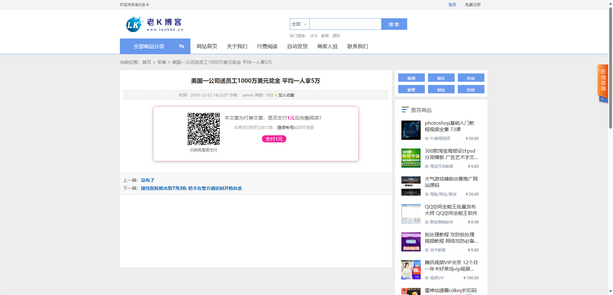Click the 加入收藏 link
Image resolution: width=613 pixels, height=295 pixels.
(x=286, y=95)
